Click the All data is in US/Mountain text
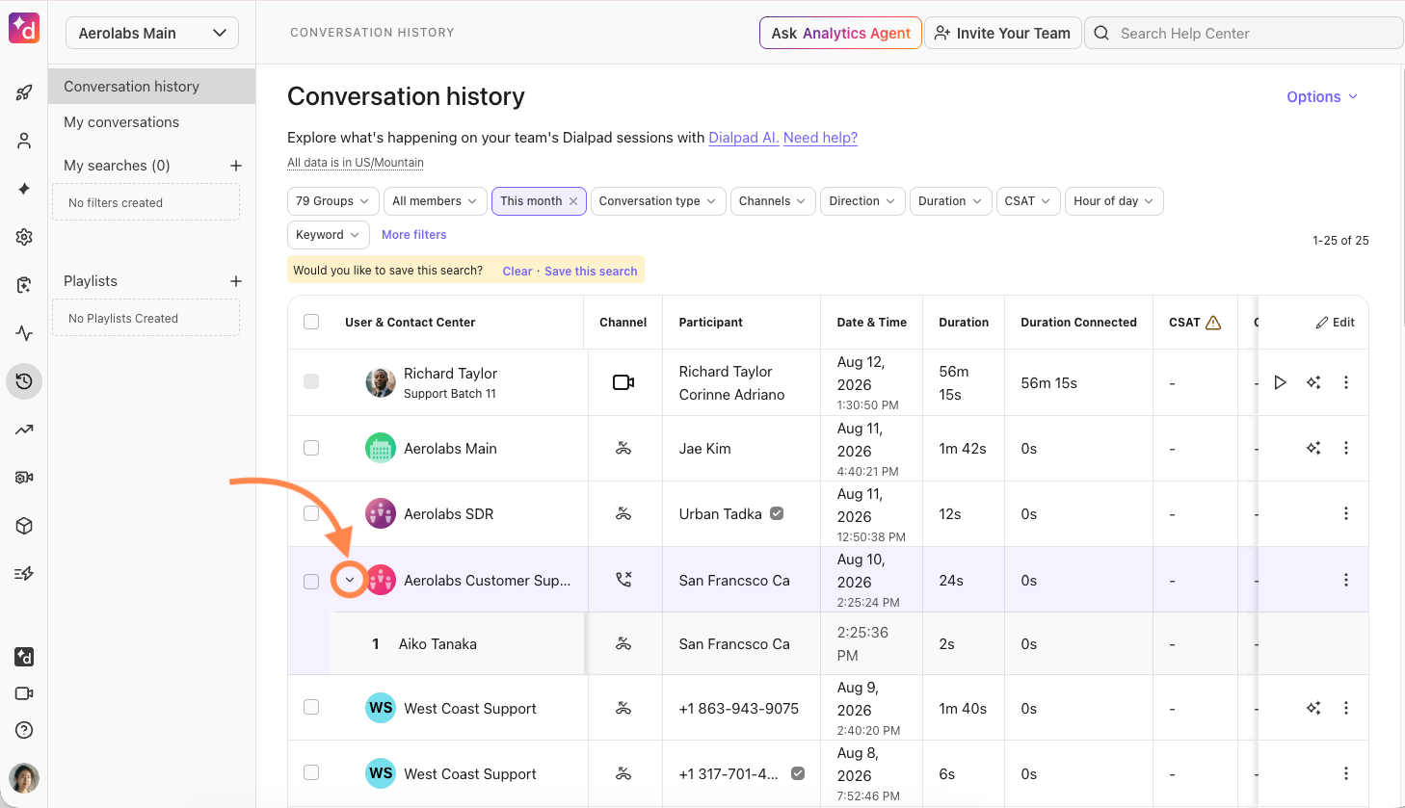1405x808 pixels. 356,163
